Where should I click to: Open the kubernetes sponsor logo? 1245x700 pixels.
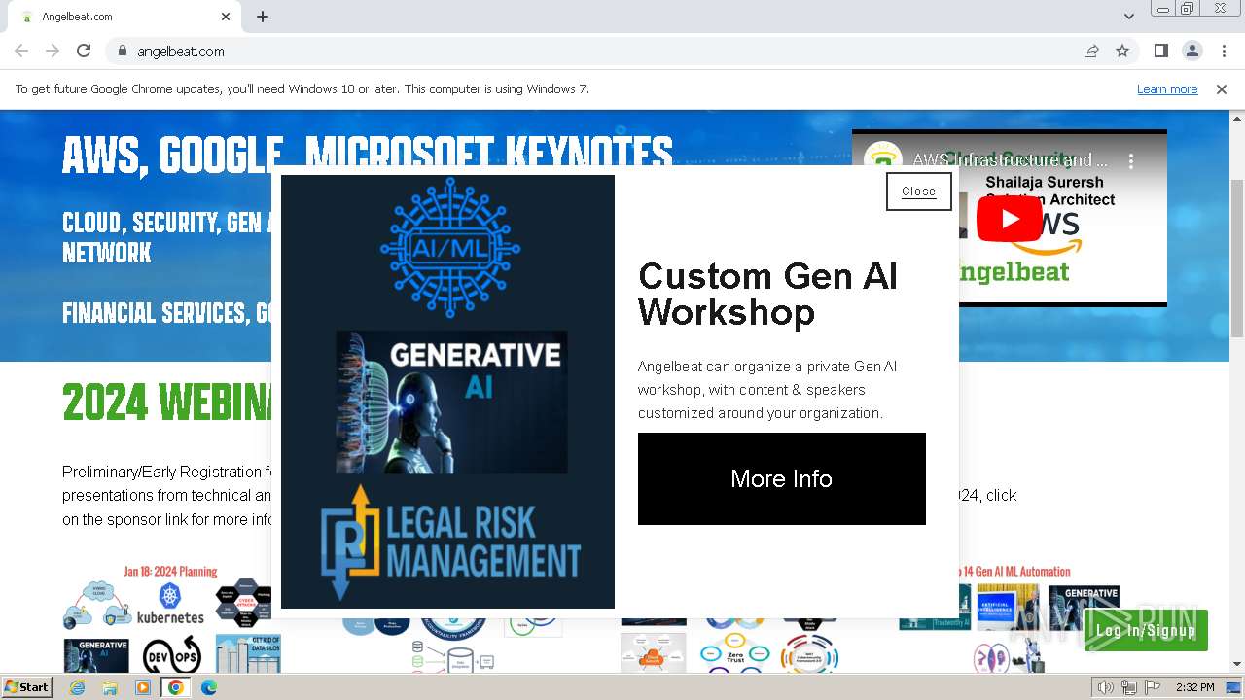click(x=171, y=605)
